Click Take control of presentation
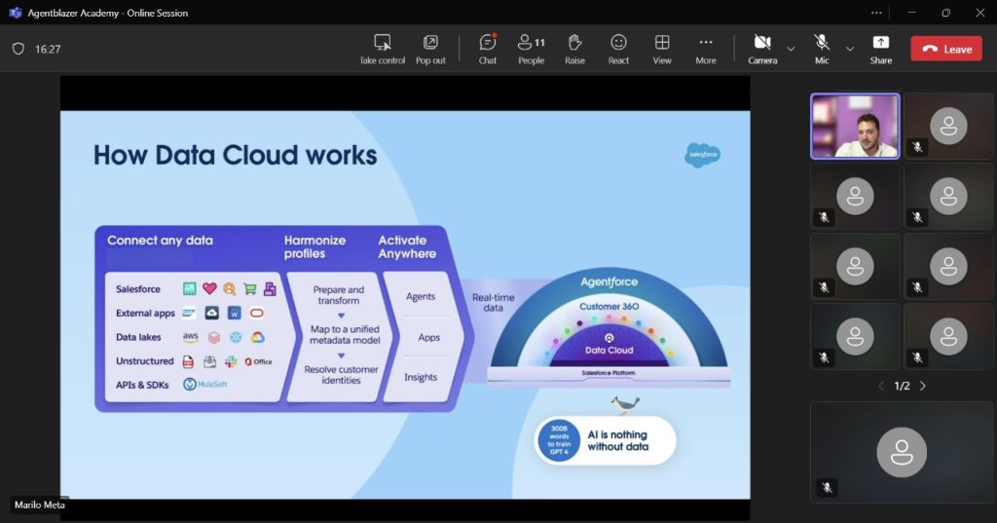 coord(383,49)
